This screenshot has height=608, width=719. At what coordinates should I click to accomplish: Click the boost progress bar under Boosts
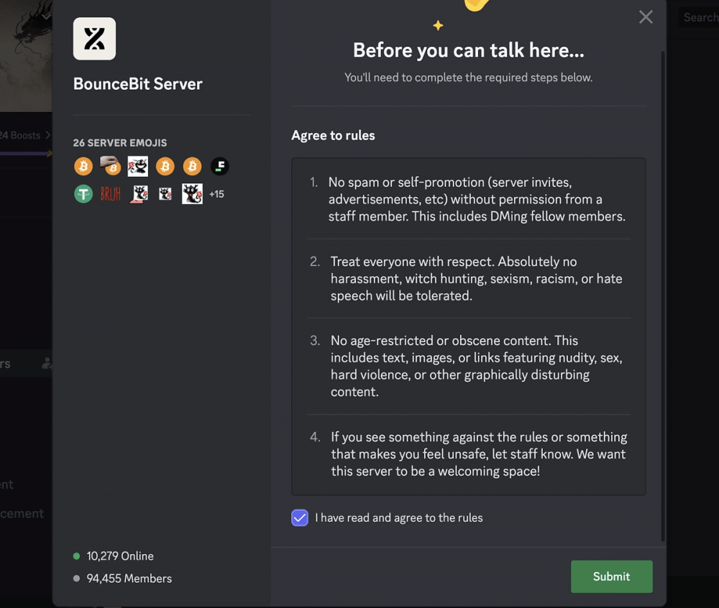(26, 154)
